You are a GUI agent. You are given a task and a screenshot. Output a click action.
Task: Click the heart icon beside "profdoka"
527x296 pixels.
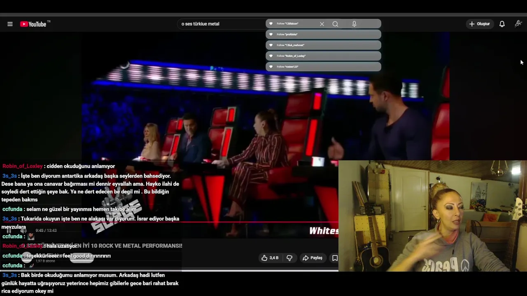pyautogui.click(x=271, y=35)
